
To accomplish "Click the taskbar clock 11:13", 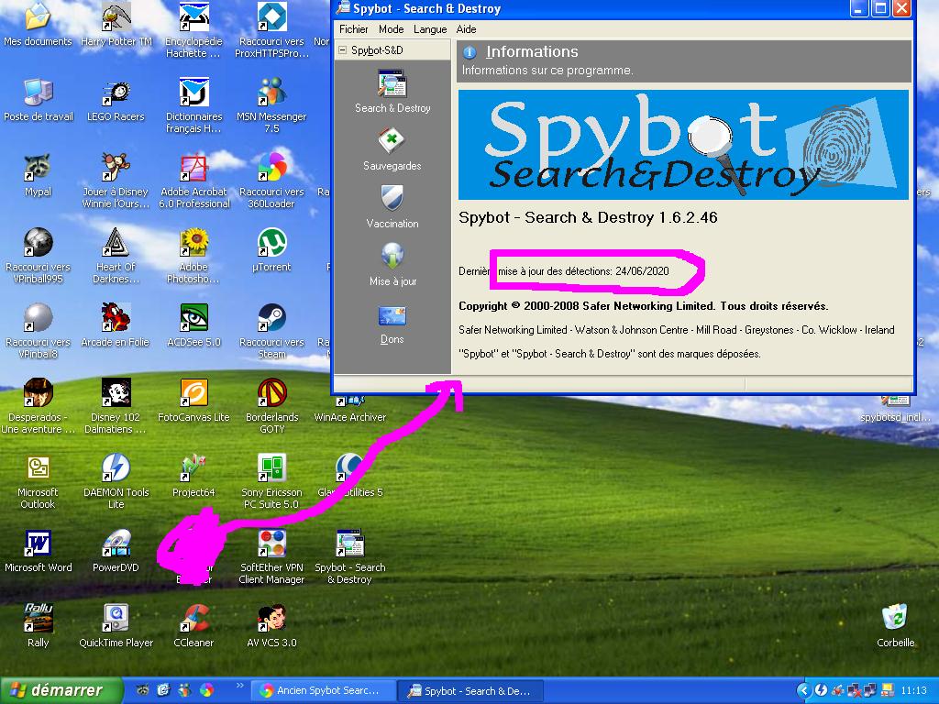I will pos(913,690).
